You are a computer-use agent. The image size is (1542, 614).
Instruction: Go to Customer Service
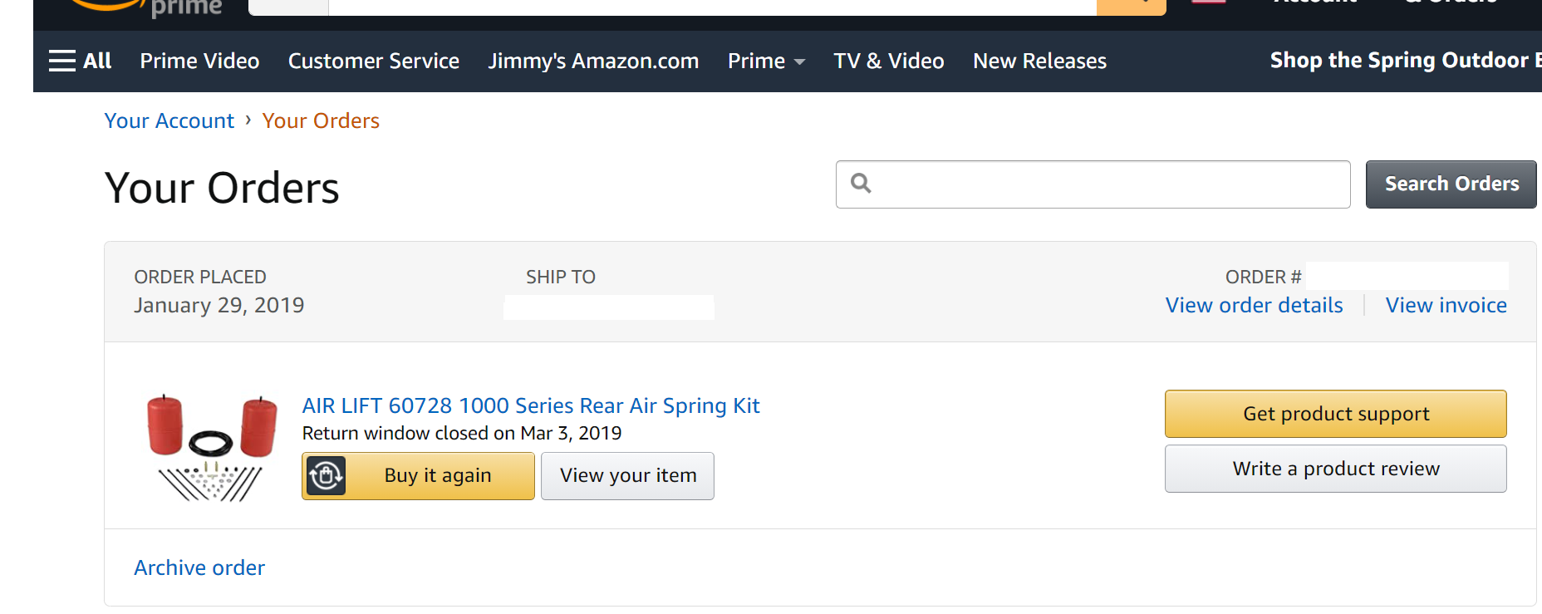click(373, 61)
